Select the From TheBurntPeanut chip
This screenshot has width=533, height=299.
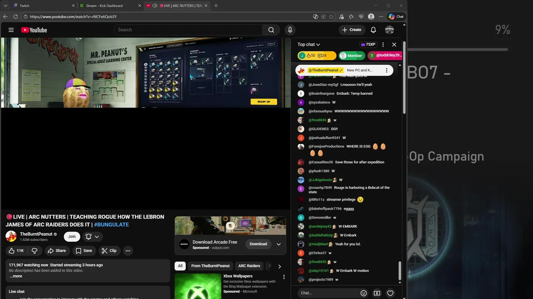(x=210, y=266)
